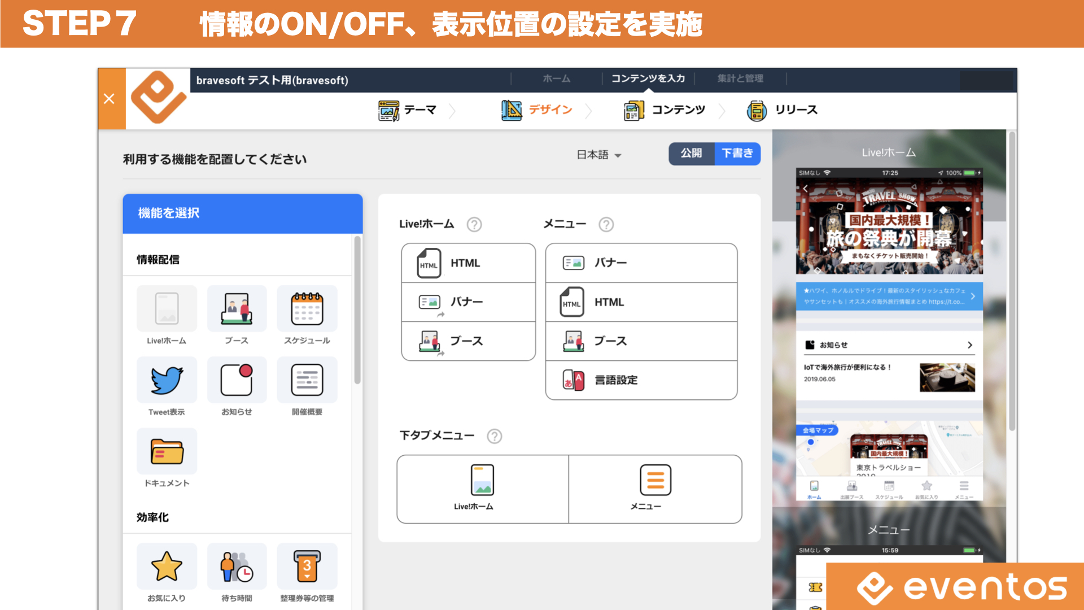Image resolution: width=1084 pixels, height=610 pixels.
Task: Select バナー item in Live!ホーム list
Action: tap(469, 302)
